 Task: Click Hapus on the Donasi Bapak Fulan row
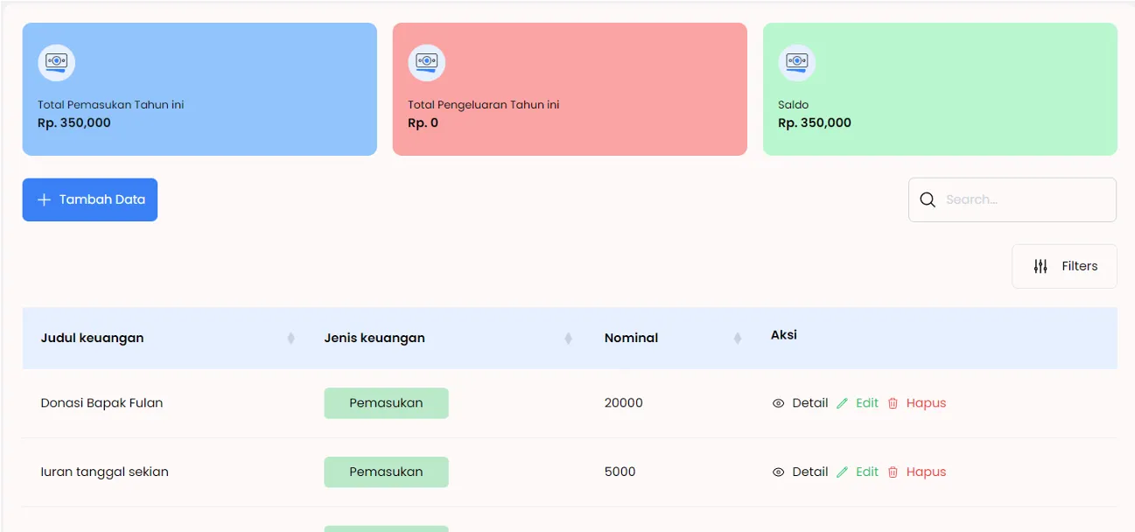click(926, 402)
